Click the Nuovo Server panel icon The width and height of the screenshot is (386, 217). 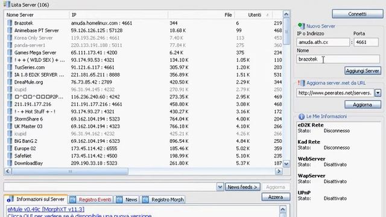302,25
